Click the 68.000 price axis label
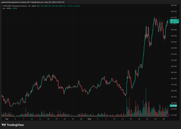This screenshot has width=181, height=129. coord(174,5)
